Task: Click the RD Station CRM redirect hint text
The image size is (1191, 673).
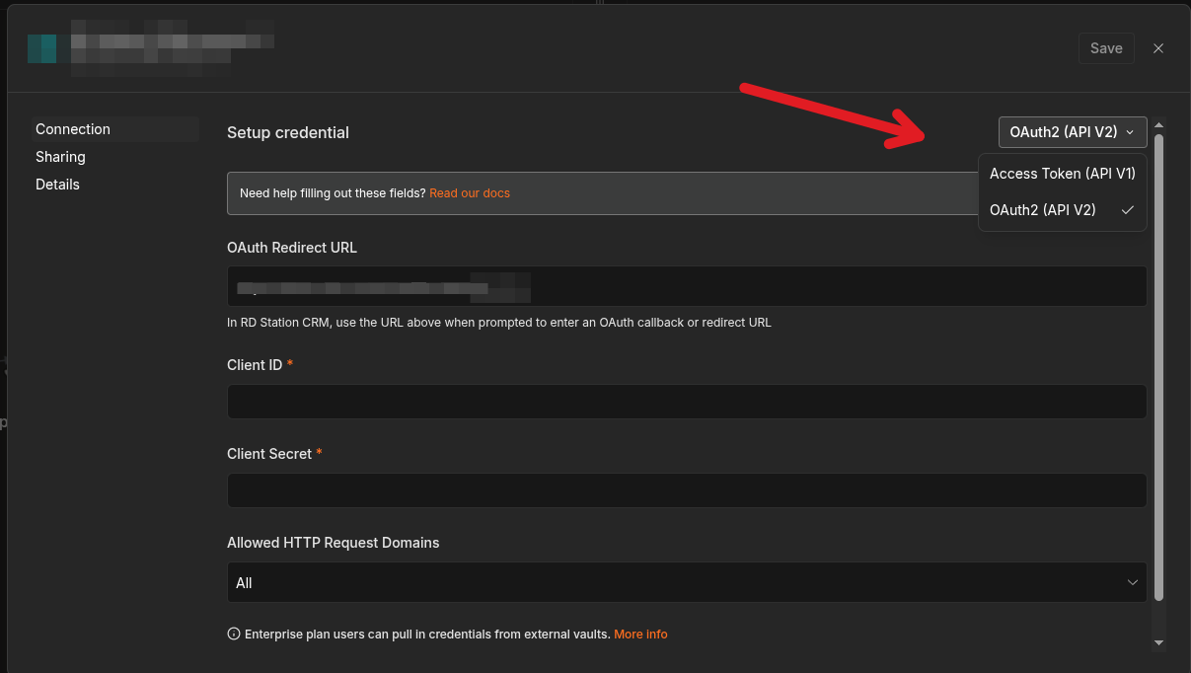Action: pyautogui.click(x=499, y=323)
